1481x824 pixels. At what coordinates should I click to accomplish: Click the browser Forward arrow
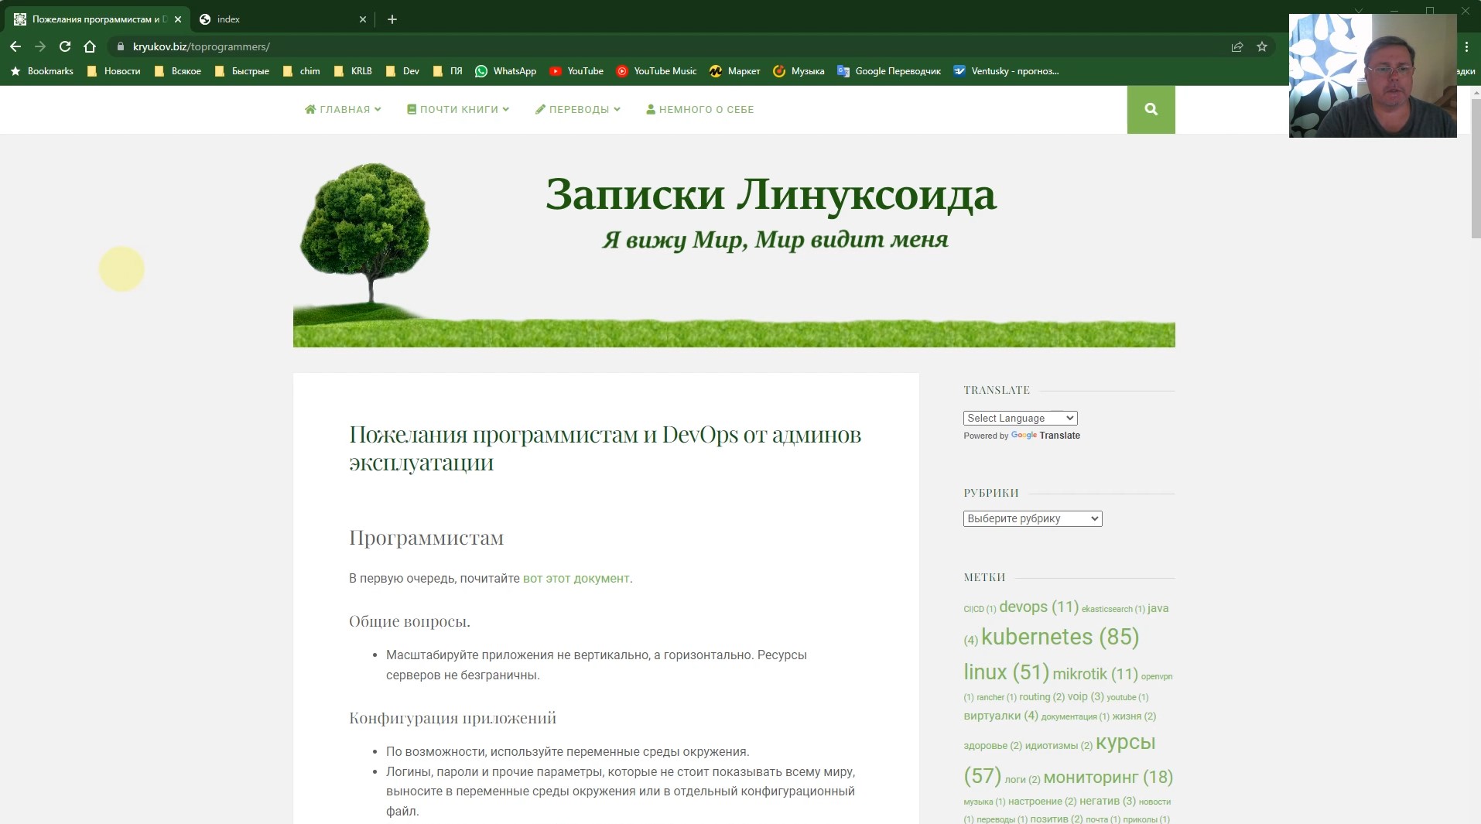coord(40,46)
